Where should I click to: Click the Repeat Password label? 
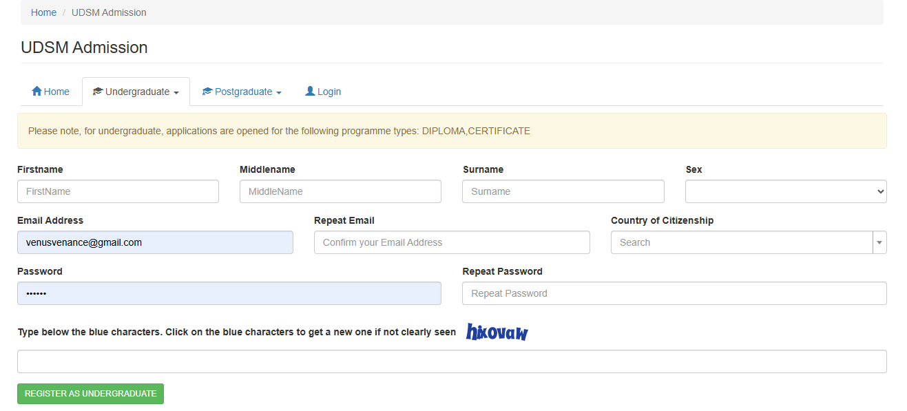click(x=502, y=271)
